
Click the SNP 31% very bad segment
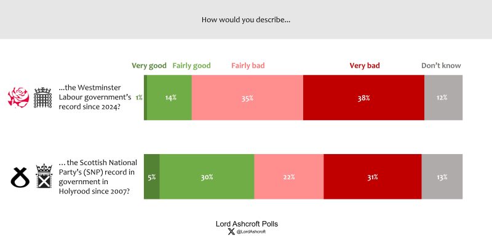point(372,177)
